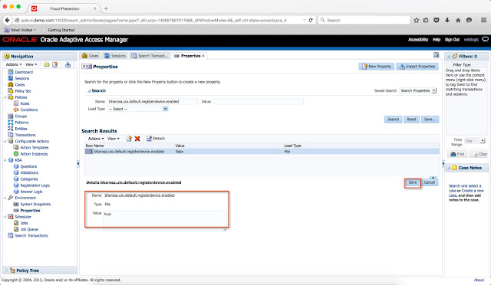Click the red delete icon

[137, 139]
